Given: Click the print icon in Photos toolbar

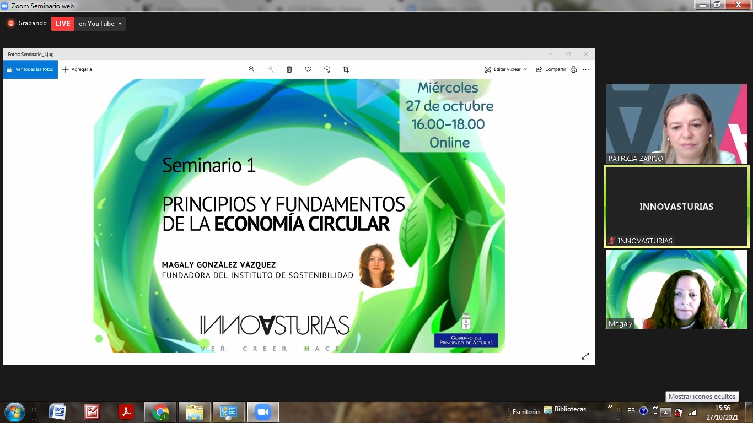Looking at the screenshot, I should 573,69.
